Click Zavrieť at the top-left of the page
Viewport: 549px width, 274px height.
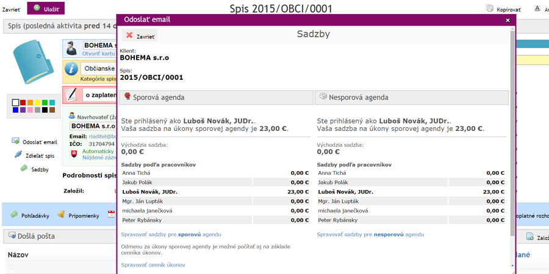point(11,10)
